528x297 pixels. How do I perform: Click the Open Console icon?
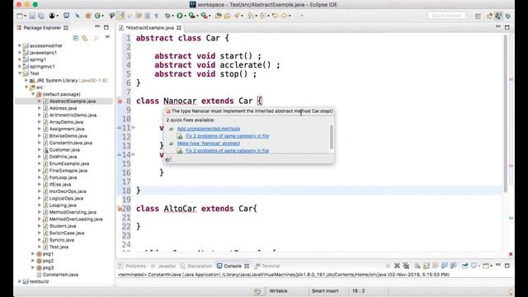point(486,266)
